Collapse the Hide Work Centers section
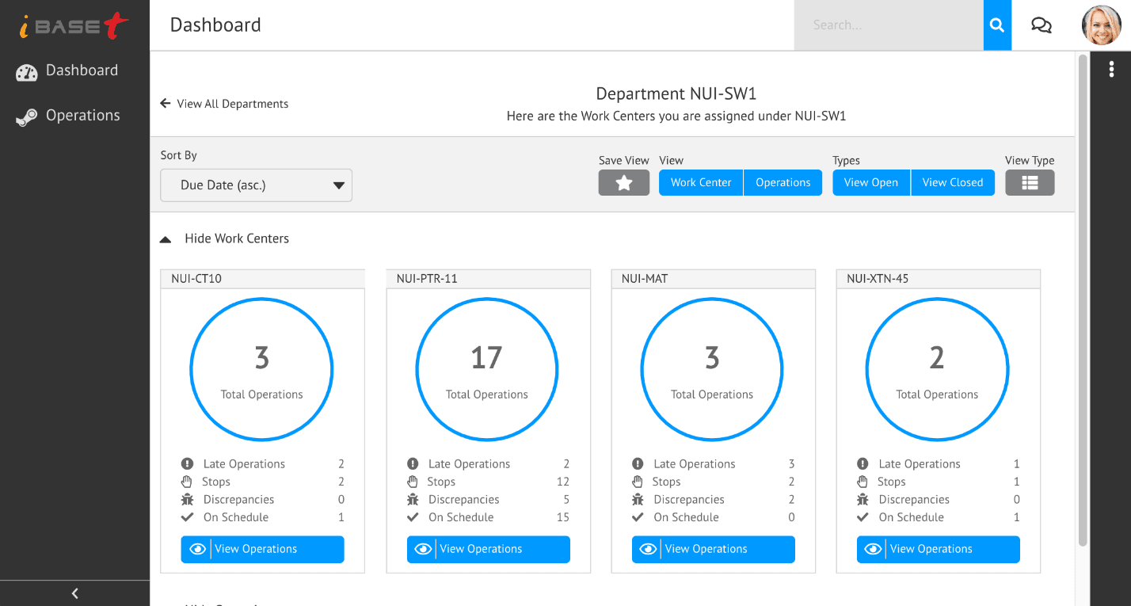This screenshot has width=1131, height=606. tap(224, 238)
